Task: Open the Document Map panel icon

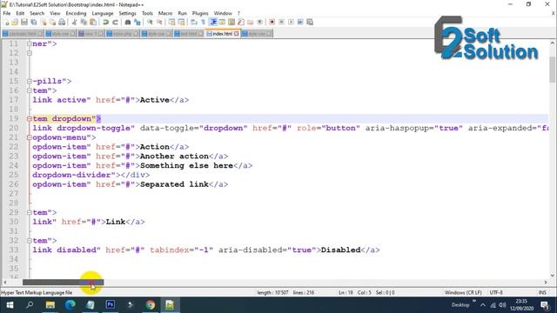Action: pyautogui.click(x=232, y=22)
